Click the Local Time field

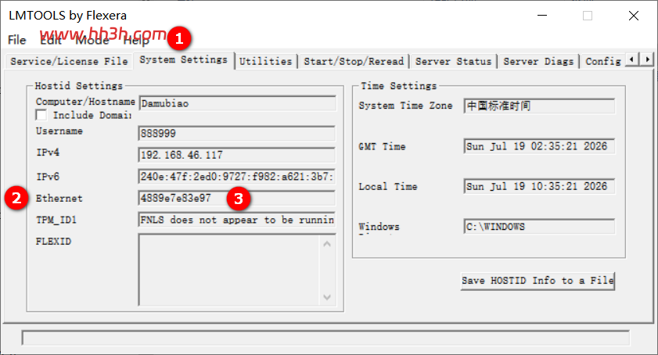(x=539, y=186)
